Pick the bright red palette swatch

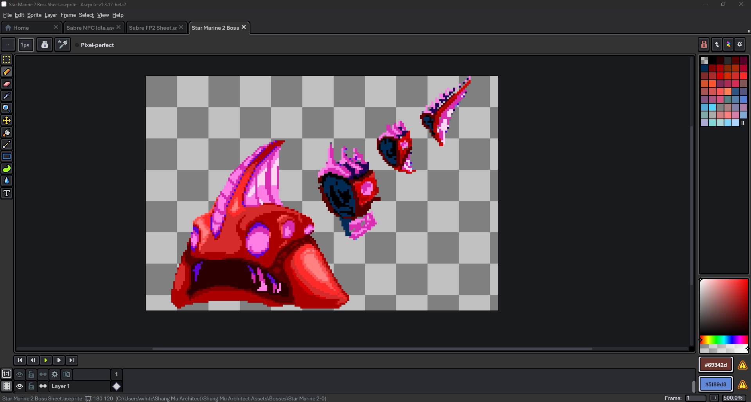(x=743, y=76)
